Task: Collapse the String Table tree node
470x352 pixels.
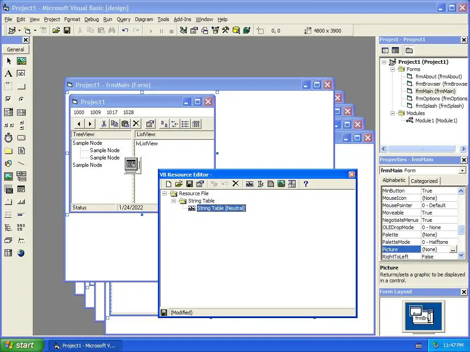Action: click(173, 201)
